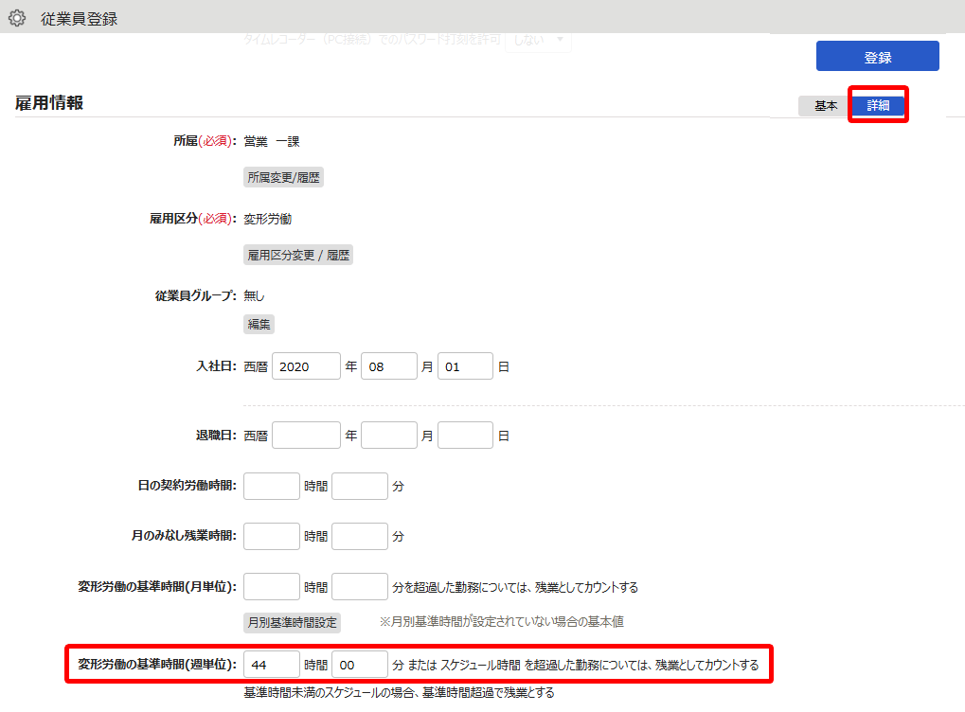965x712 pixels.
Task: Click the 週単位 hours field showing 44
Action: pyautogui.click(x=272, y=665)
